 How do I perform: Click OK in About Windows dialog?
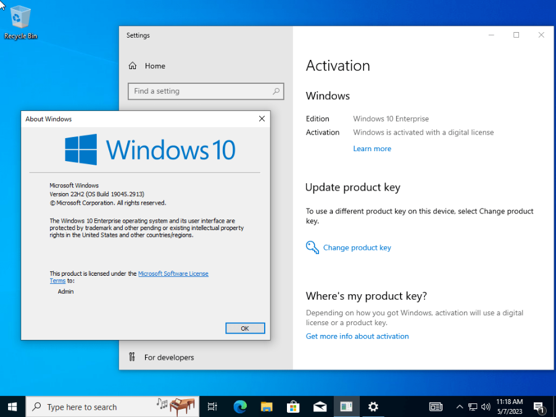point(245,328)
